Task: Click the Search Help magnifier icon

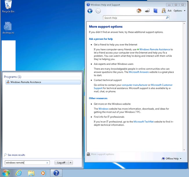Action: (167, 18)
